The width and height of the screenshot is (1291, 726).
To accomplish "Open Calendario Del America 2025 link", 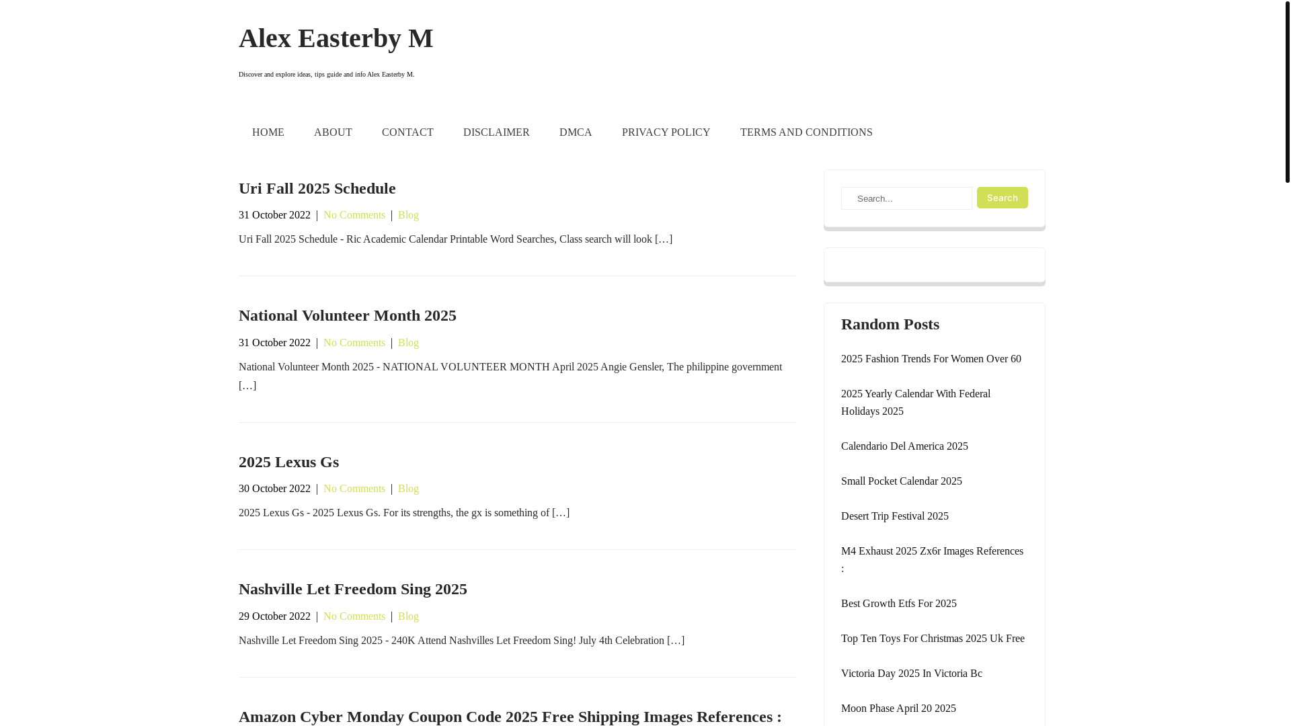I will tap(904, 446).
